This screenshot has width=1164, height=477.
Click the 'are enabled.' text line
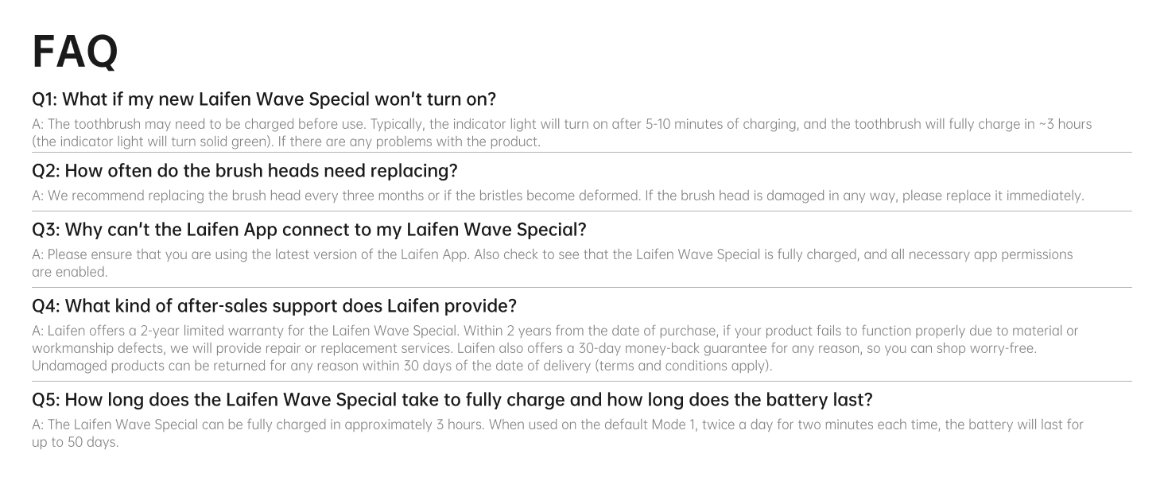[69, 271]
